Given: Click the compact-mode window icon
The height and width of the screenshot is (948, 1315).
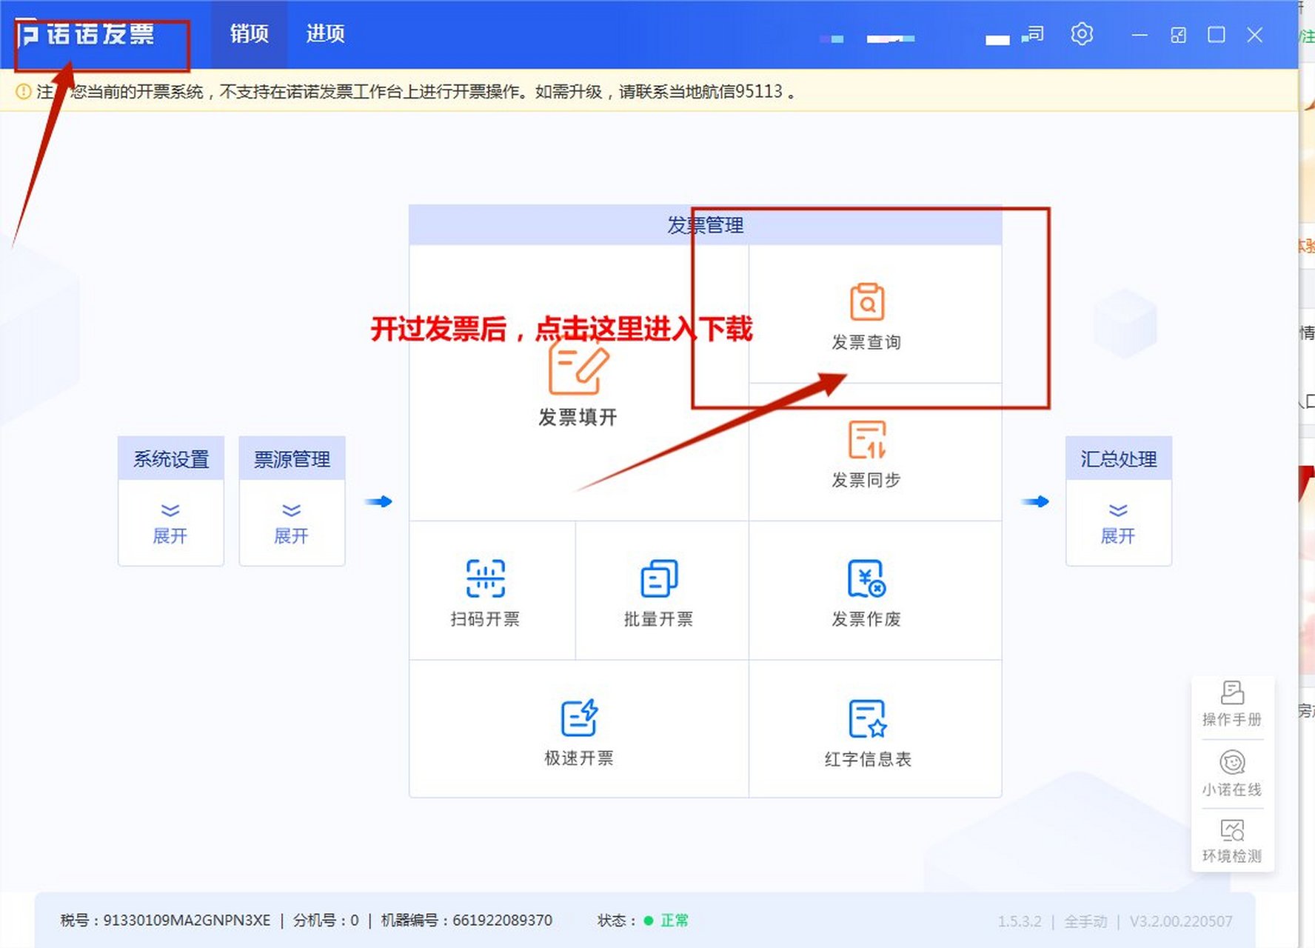Looking at the screenshot, I should [1178, 35].
